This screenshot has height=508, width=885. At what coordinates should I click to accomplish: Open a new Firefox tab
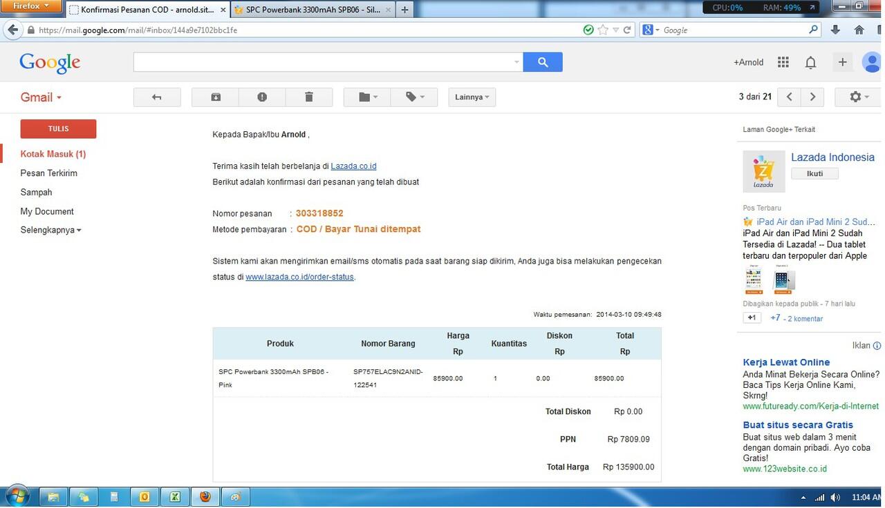[404, 10]
